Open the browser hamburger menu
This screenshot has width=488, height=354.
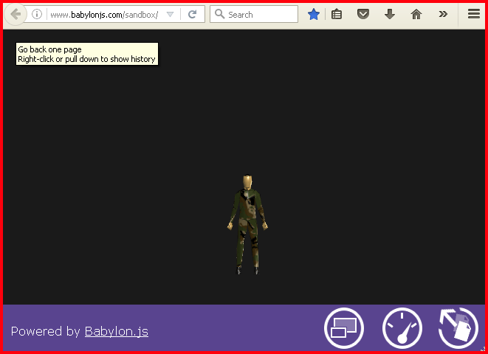point(474,14)
